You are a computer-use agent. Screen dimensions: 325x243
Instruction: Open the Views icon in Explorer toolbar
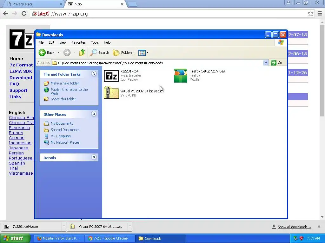pyautogui.click(x=142, y=53)
